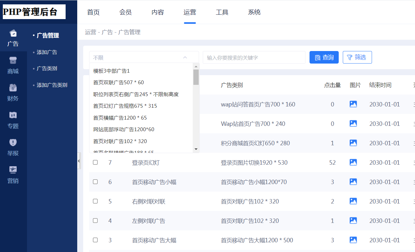Image resolution: width=415 pixels, height=252 pixels.
Task: Collapse the sidebar with the arrow handle
Action: pos(79,161)
